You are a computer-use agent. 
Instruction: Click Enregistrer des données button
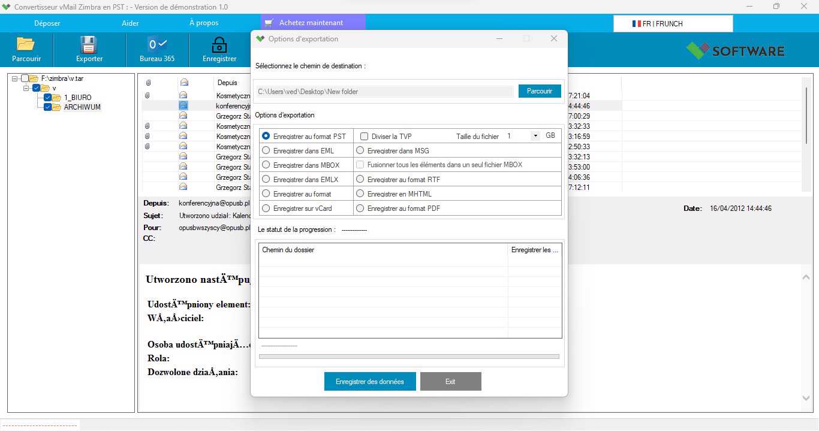pos(370,382)
